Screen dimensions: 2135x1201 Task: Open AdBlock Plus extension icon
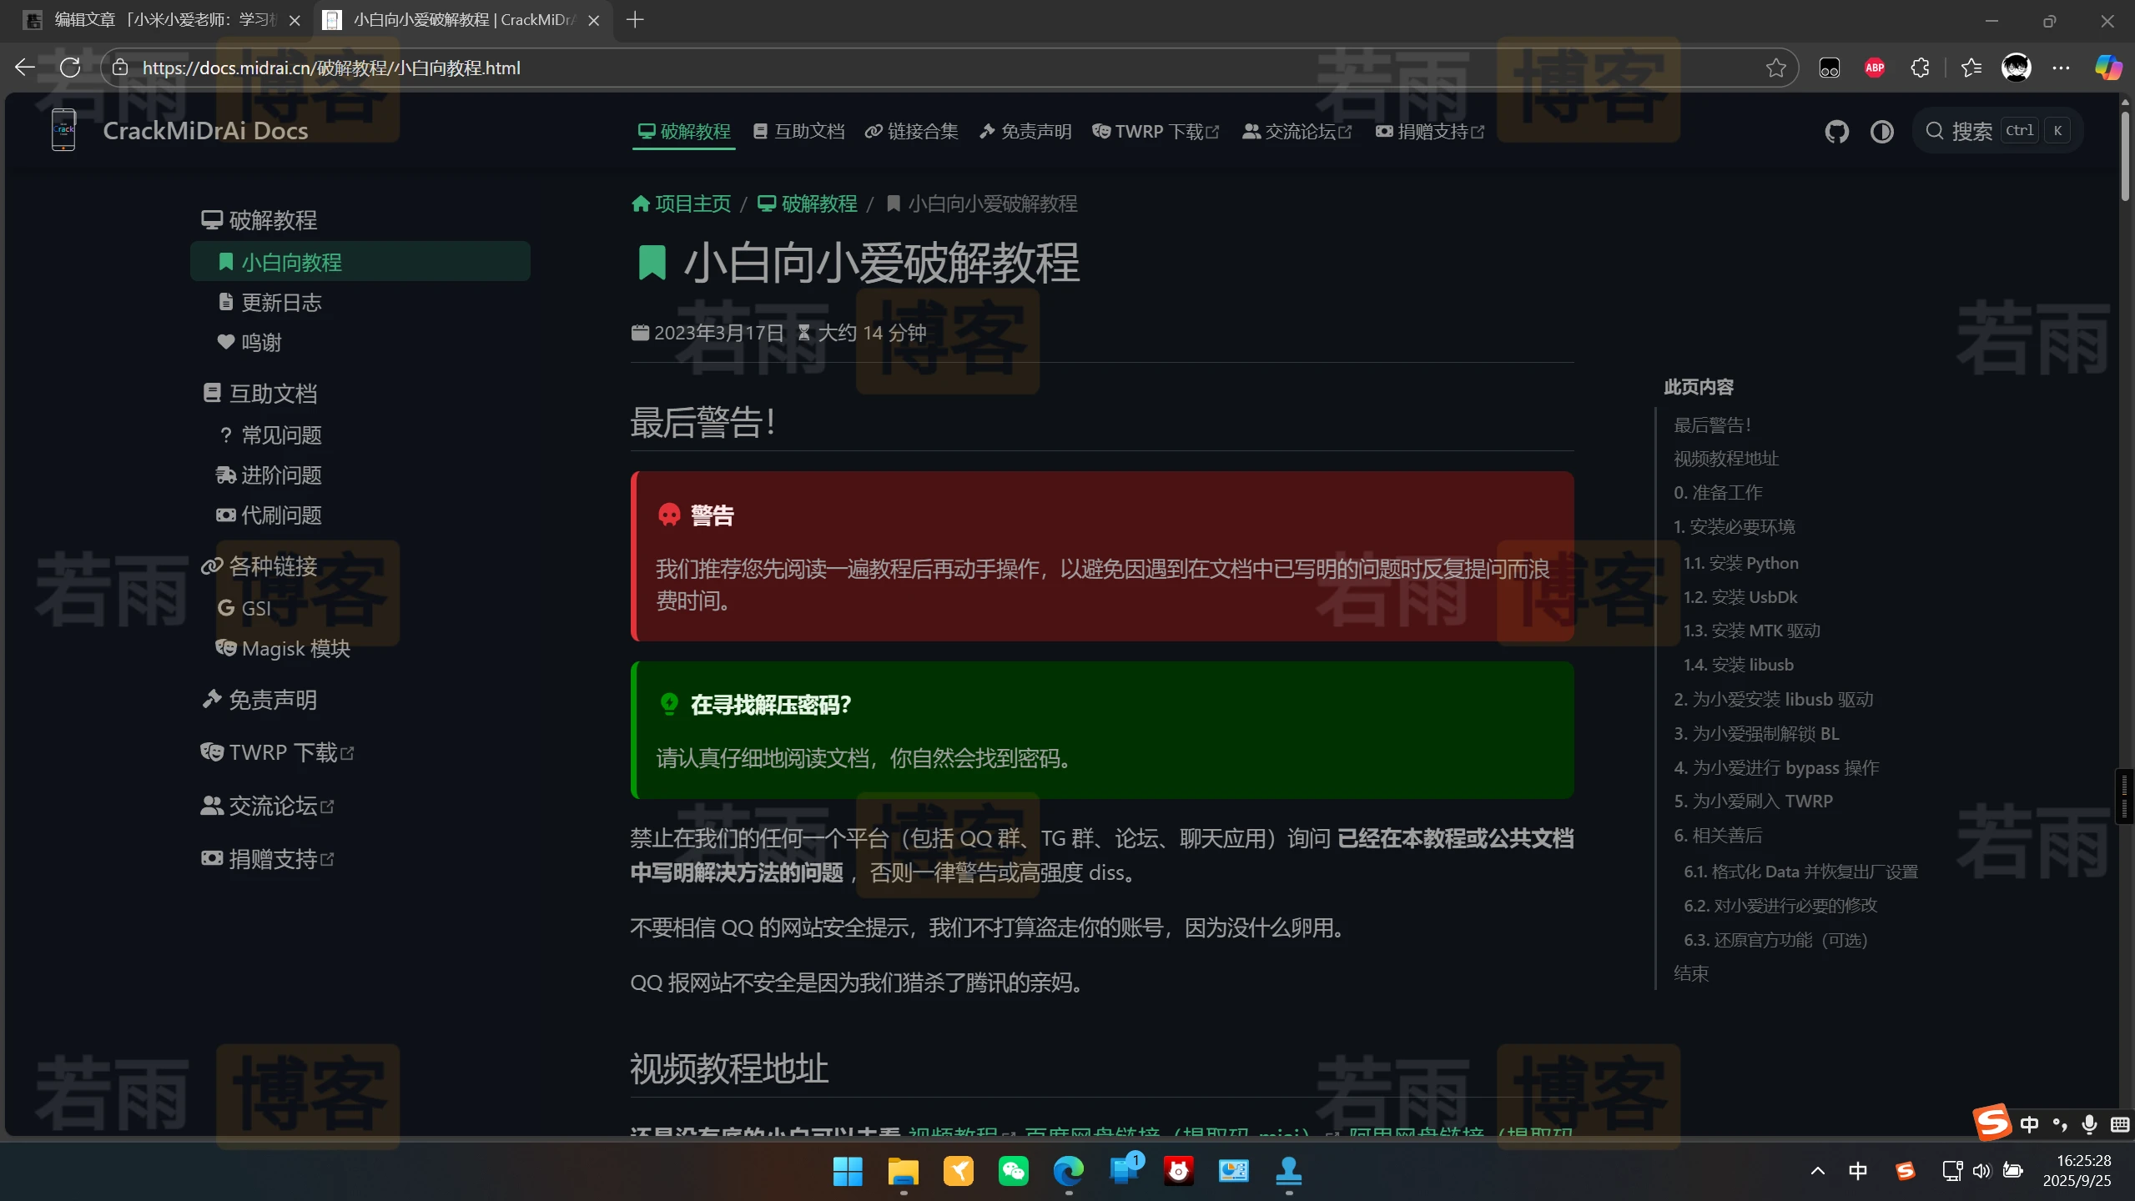(1875, 68)
